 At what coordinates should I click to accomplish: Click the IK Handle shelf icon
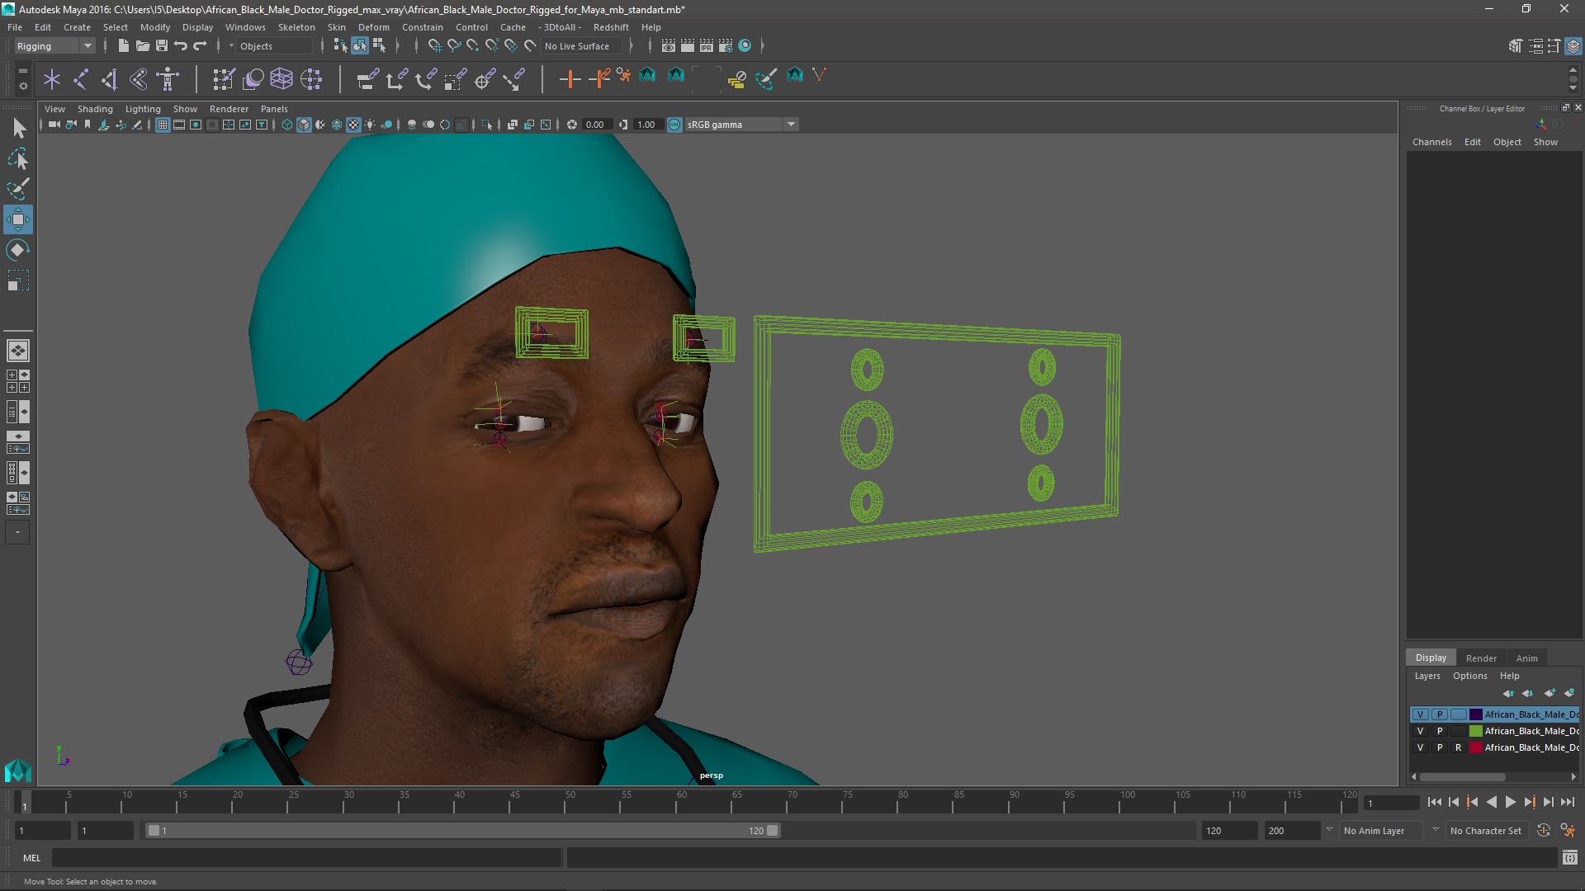[110, 79]
